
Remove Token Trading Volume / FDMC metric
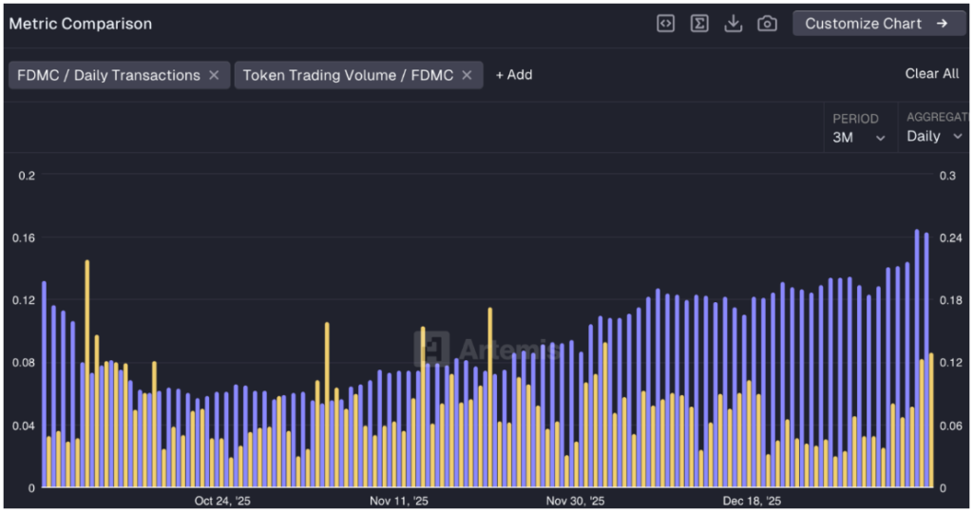tap(467, 75)
